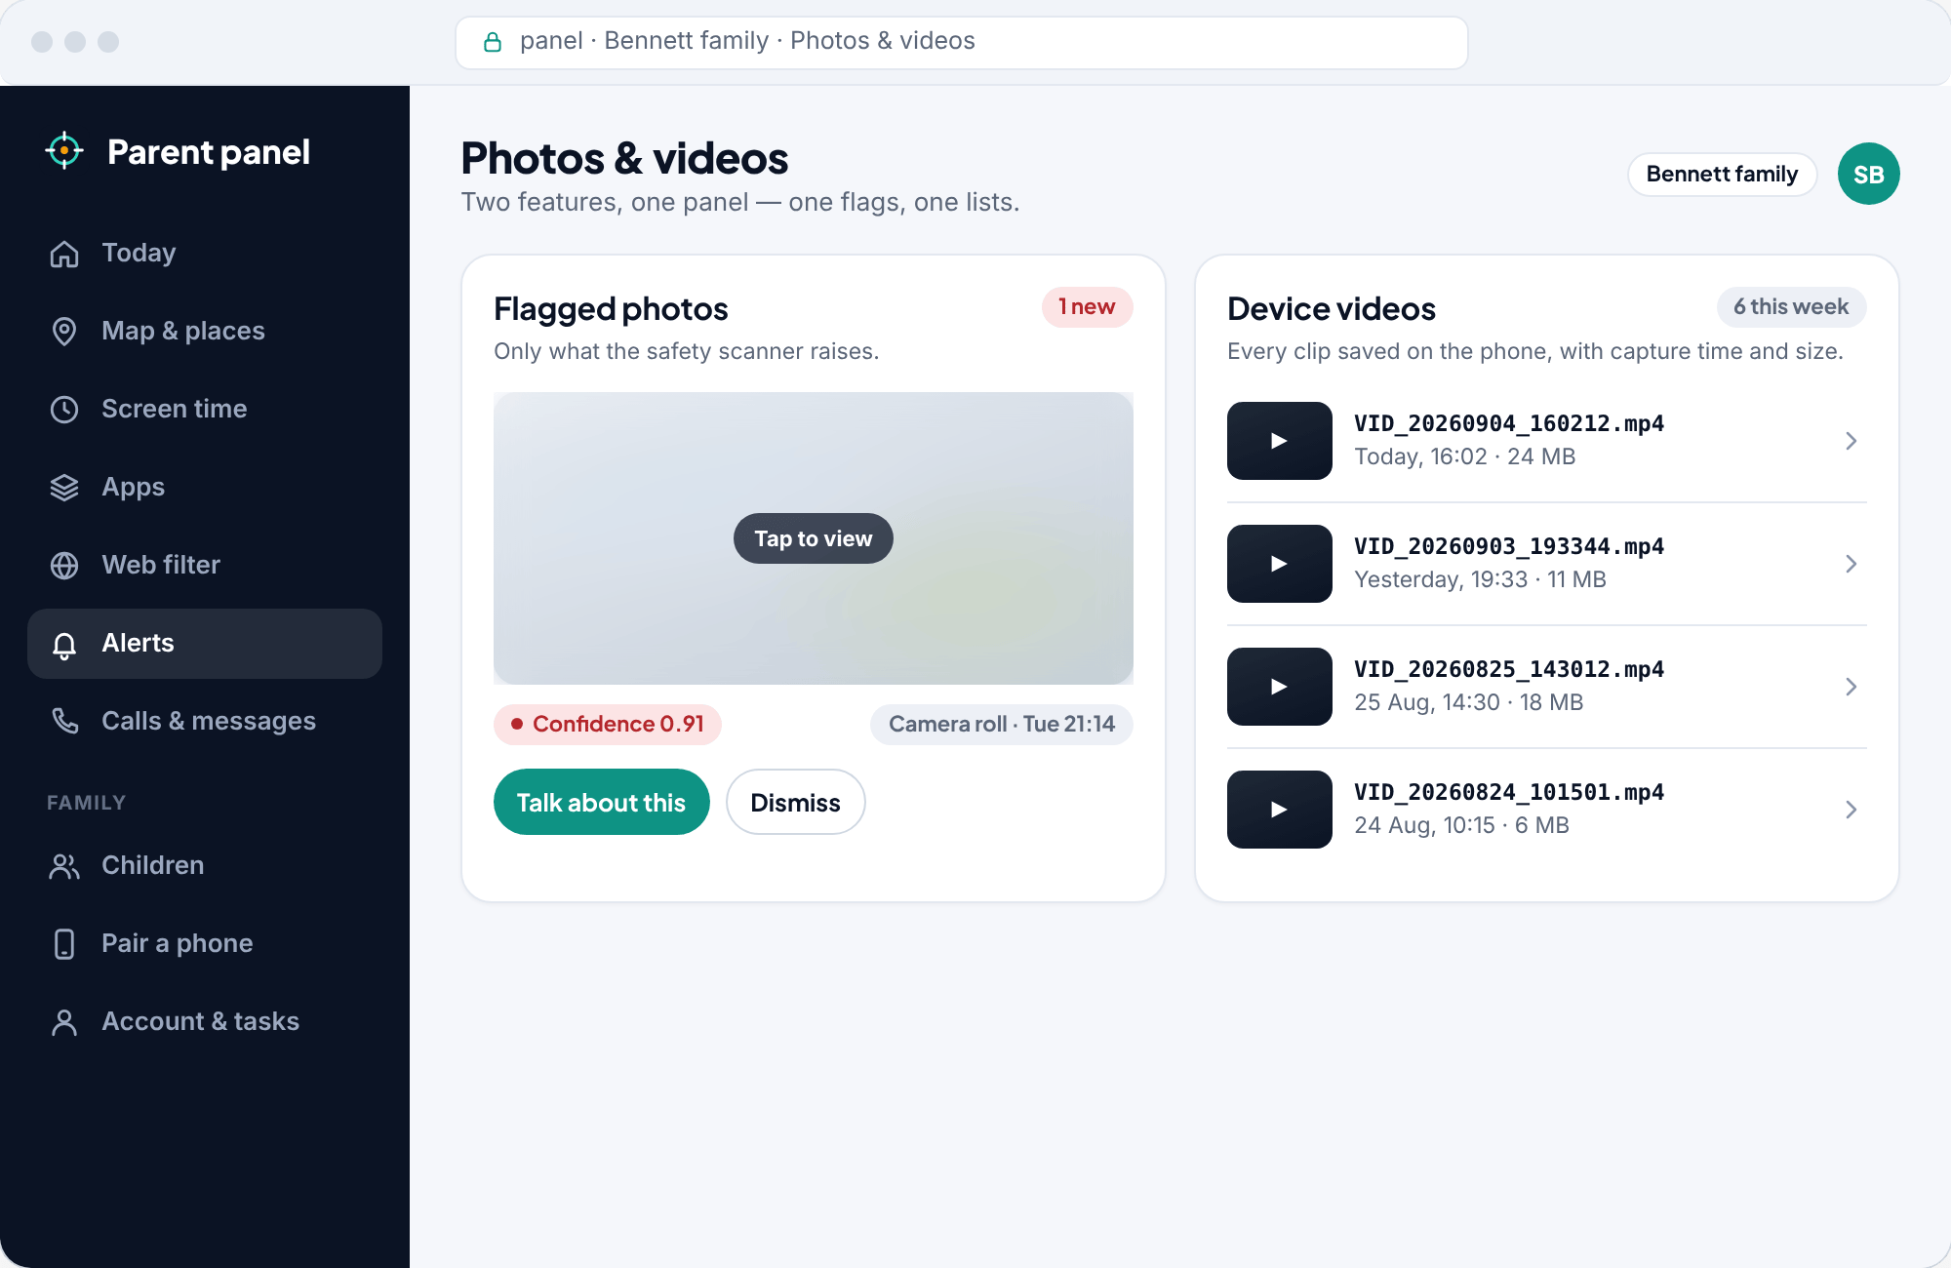This screenshot has height=1268, width=1951.
Task: Click the address bar field
Action: click(961, 42)
